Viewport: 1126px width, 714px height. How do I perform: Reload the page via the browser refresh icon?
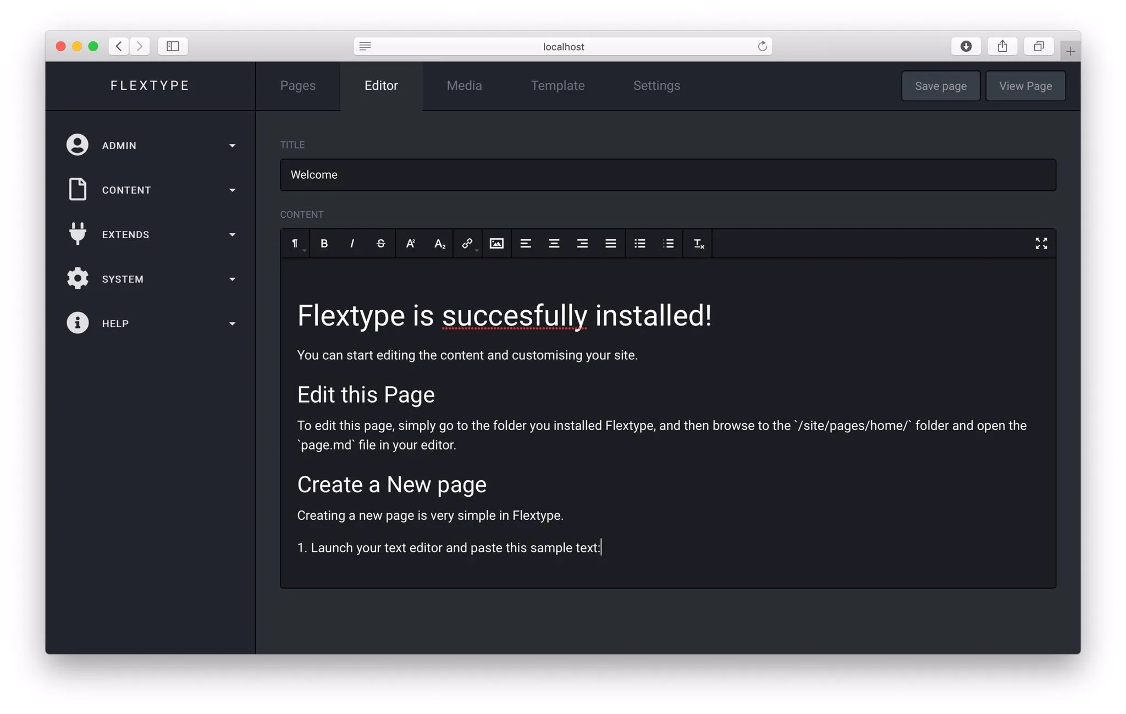tap(762, 46)
